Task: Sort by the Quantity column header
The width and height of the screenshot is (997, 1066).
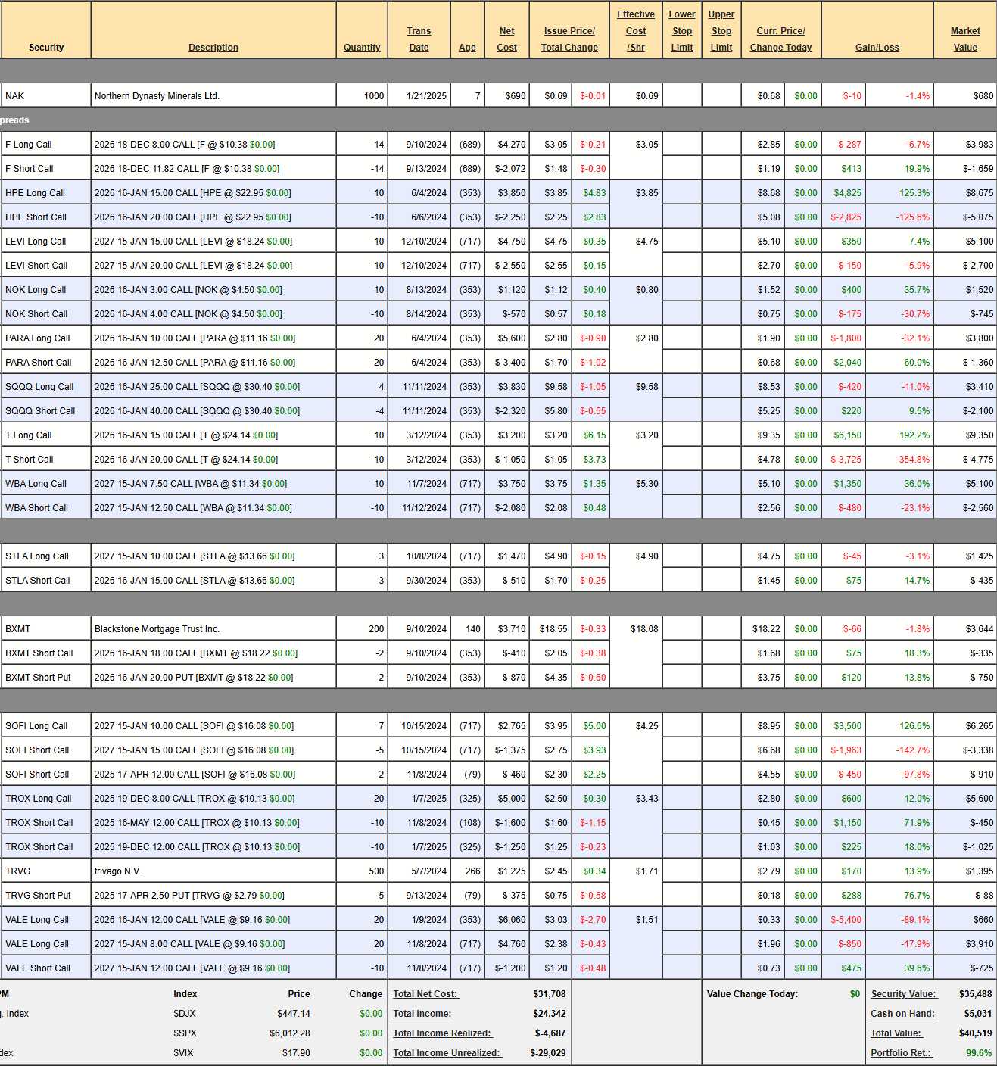Action: click(x=361, y=47)
